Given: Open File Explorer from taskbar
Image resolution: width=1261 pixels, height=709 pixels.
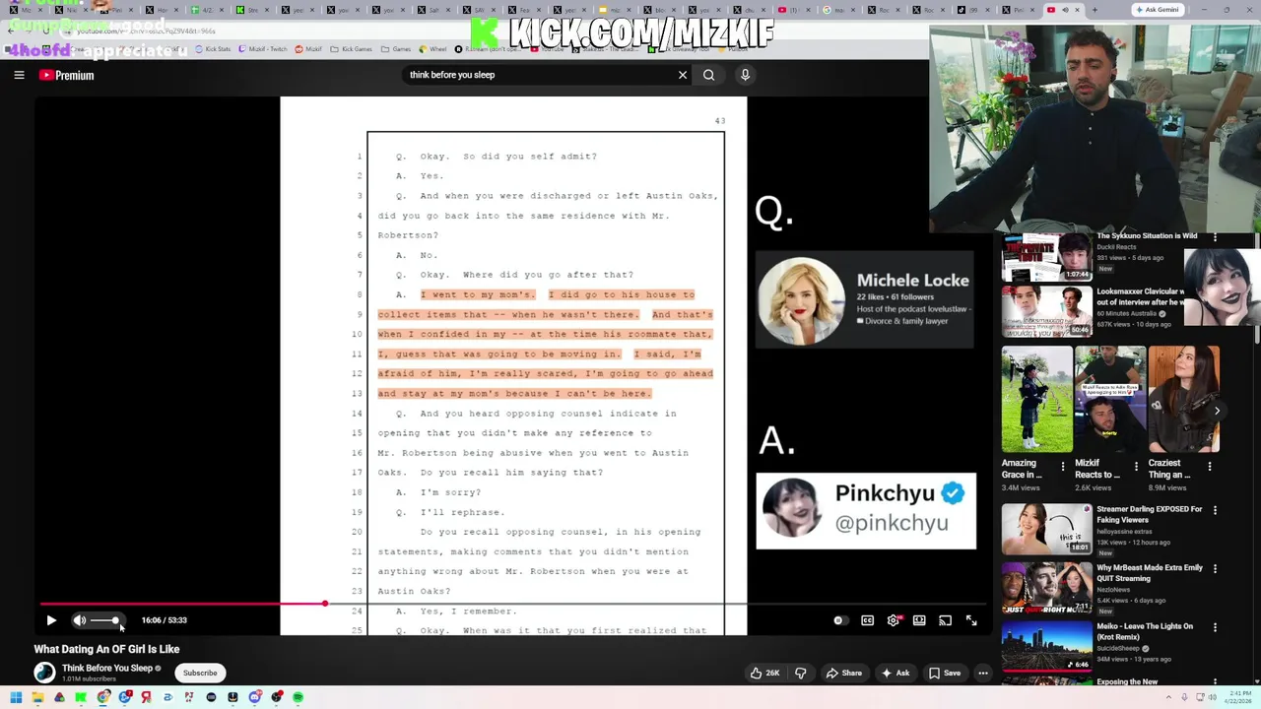Looking at the screenshot, I should click(x=37, y=697).
